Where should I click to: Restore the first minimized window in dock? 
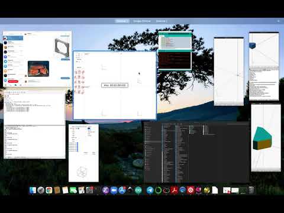click(x=227, y=191)
